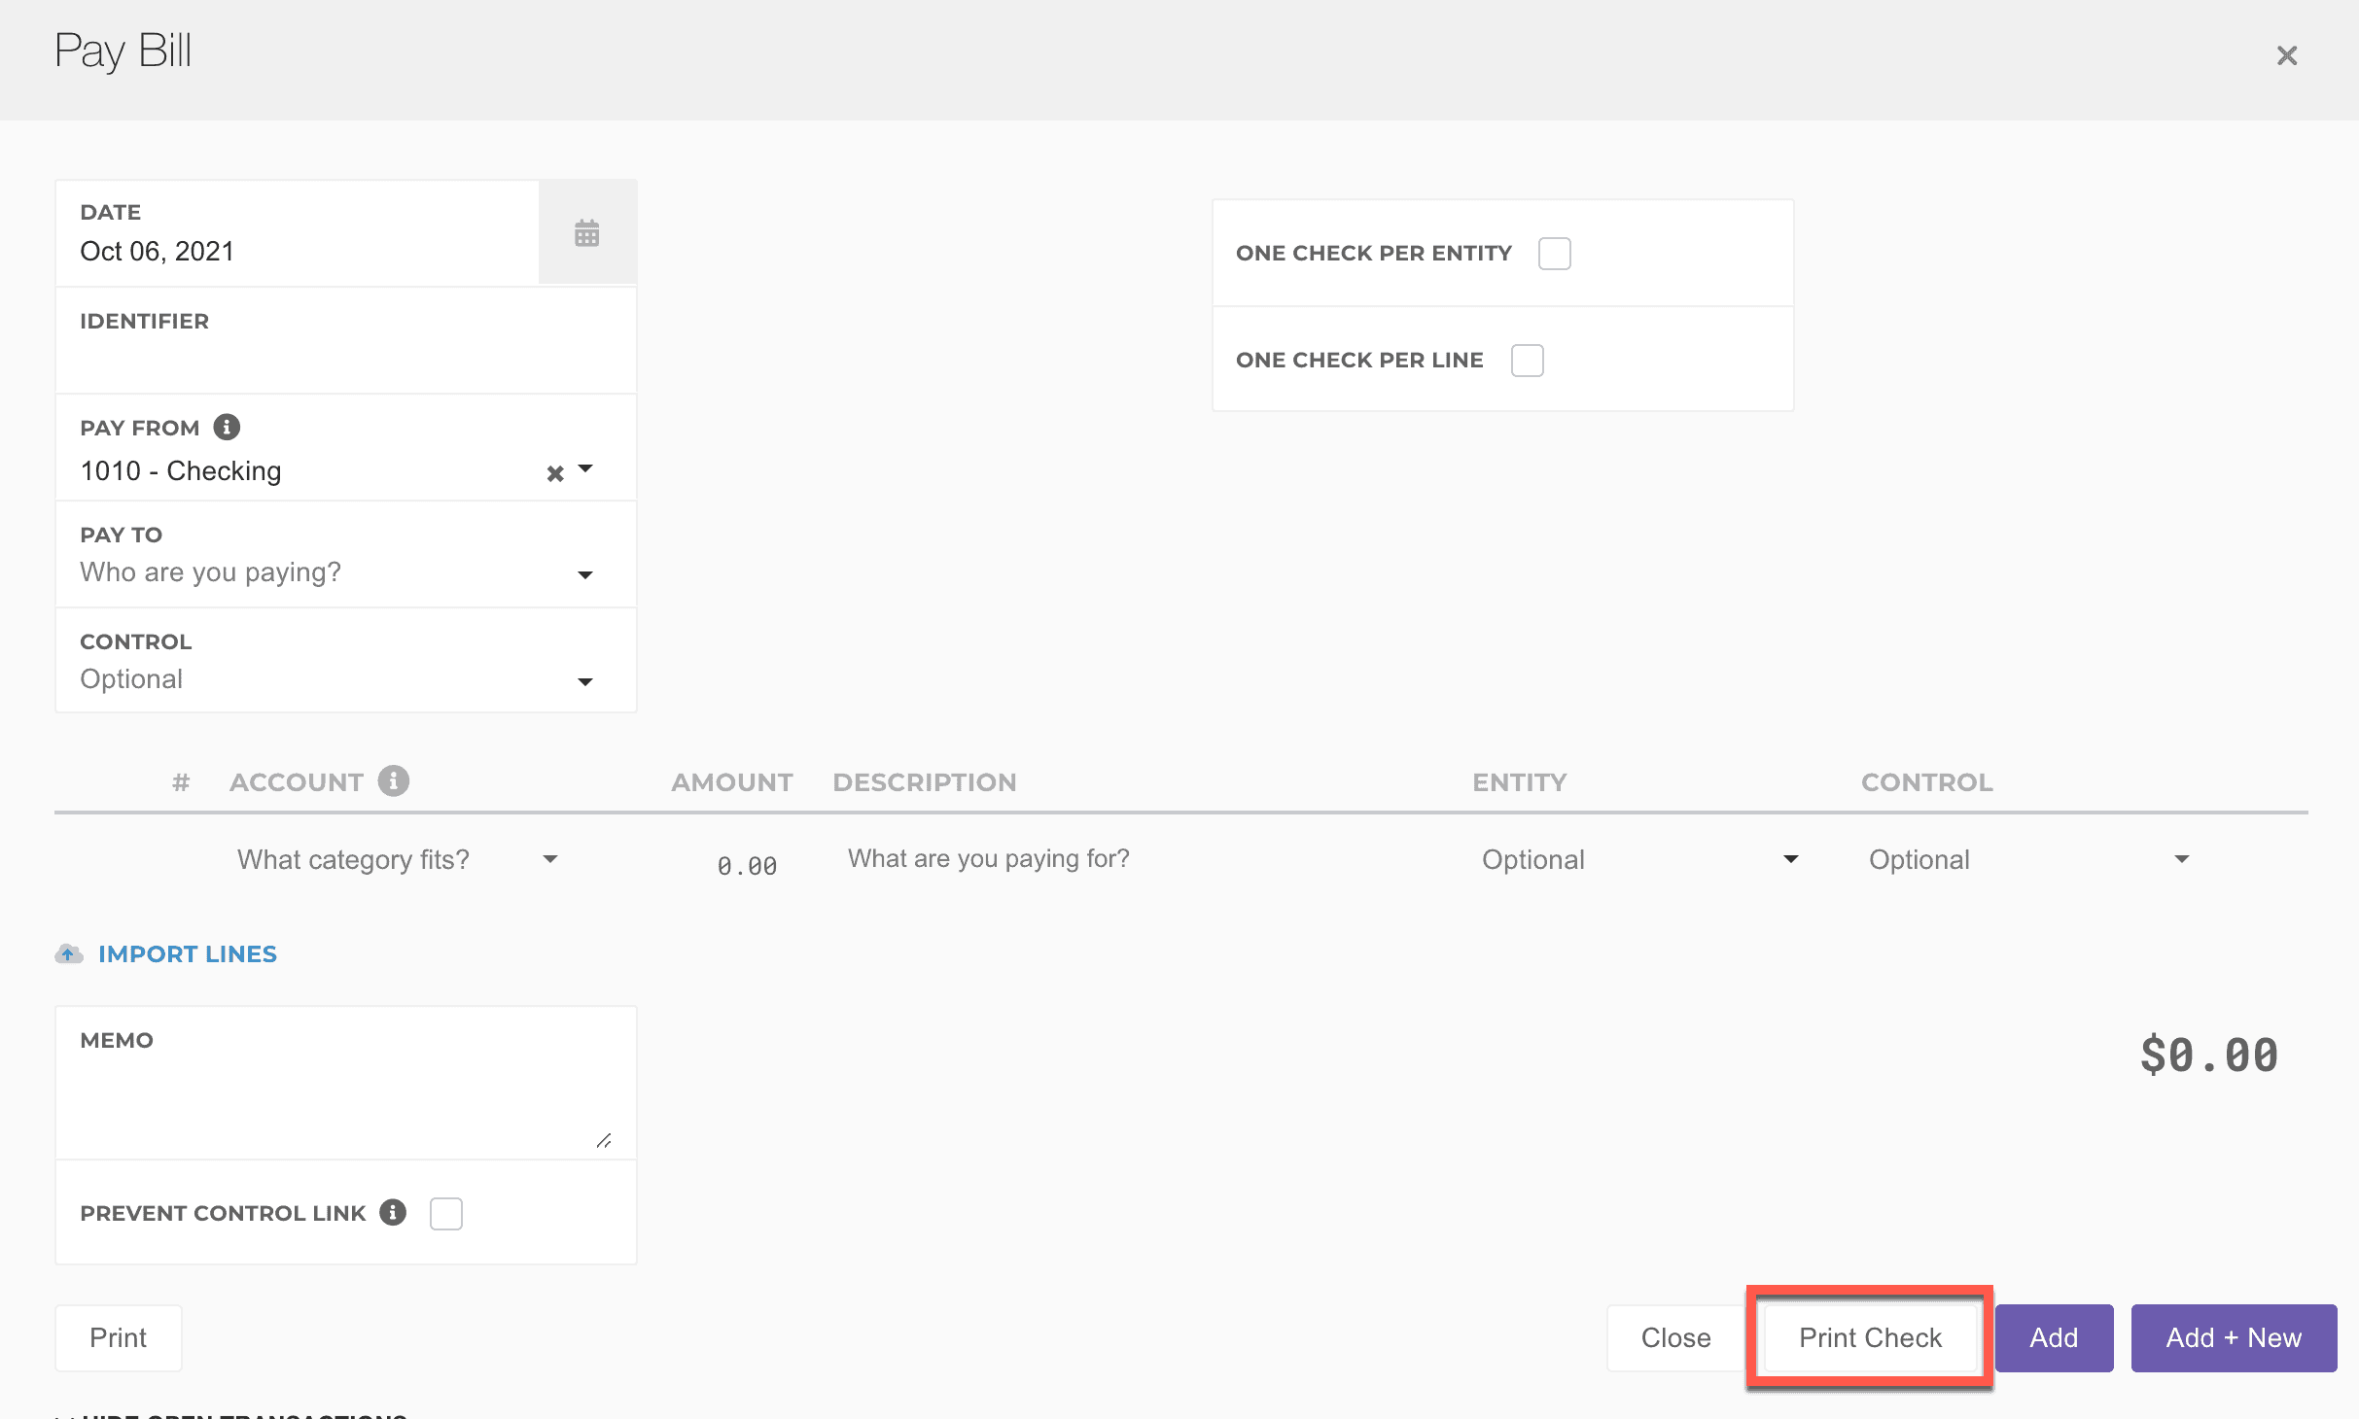
Task: Click the Memo field resize handle
Action: pos(604,1140)
